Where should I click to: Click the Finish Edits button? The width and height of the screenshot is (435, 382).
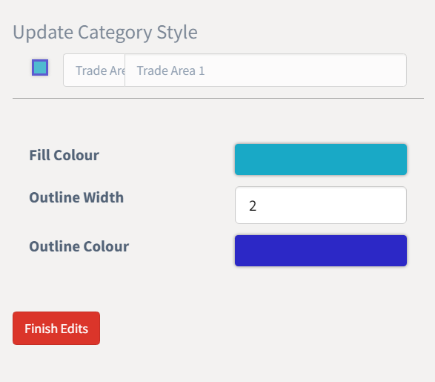click(x=56, y=328)
